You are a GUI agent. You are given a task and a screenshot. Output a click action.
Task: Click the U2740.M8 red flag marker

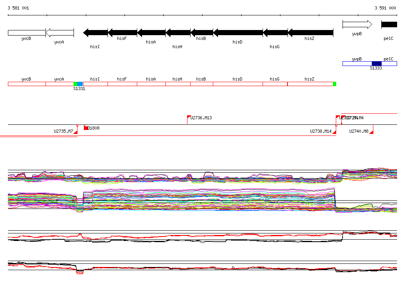(371, 132)
